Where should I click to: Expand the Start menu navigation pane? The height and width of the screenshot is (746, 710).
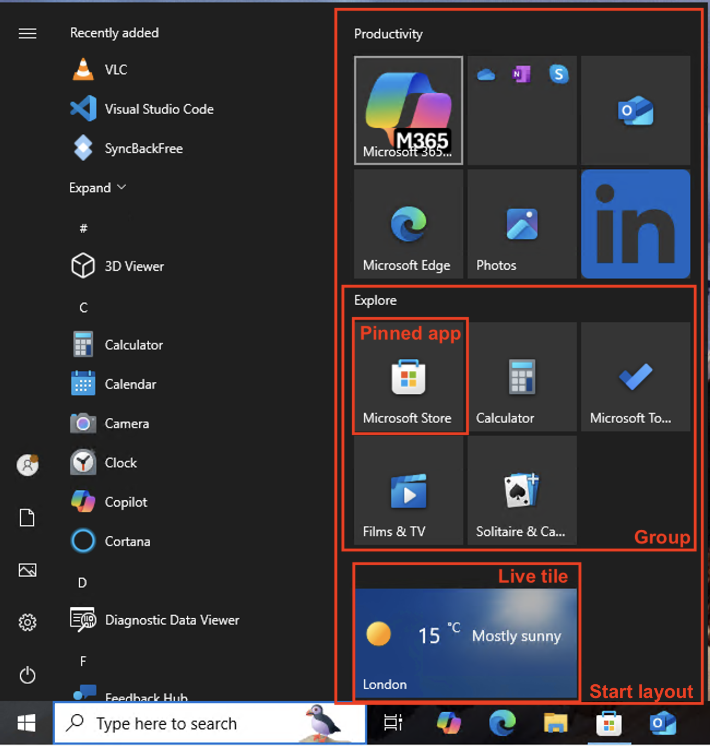[x=27, y=33]
